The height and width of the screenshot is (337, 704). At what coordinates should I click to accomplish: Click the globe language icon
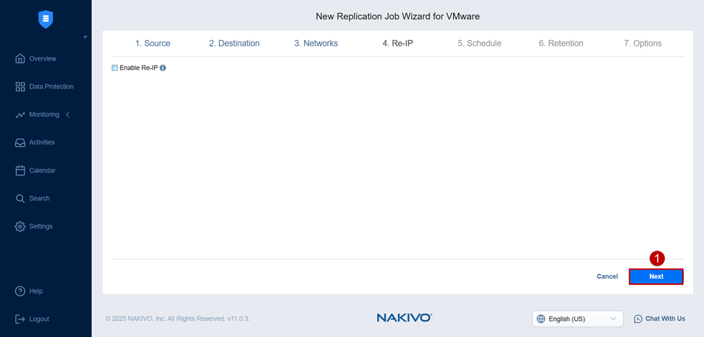[x=541, y=319]
